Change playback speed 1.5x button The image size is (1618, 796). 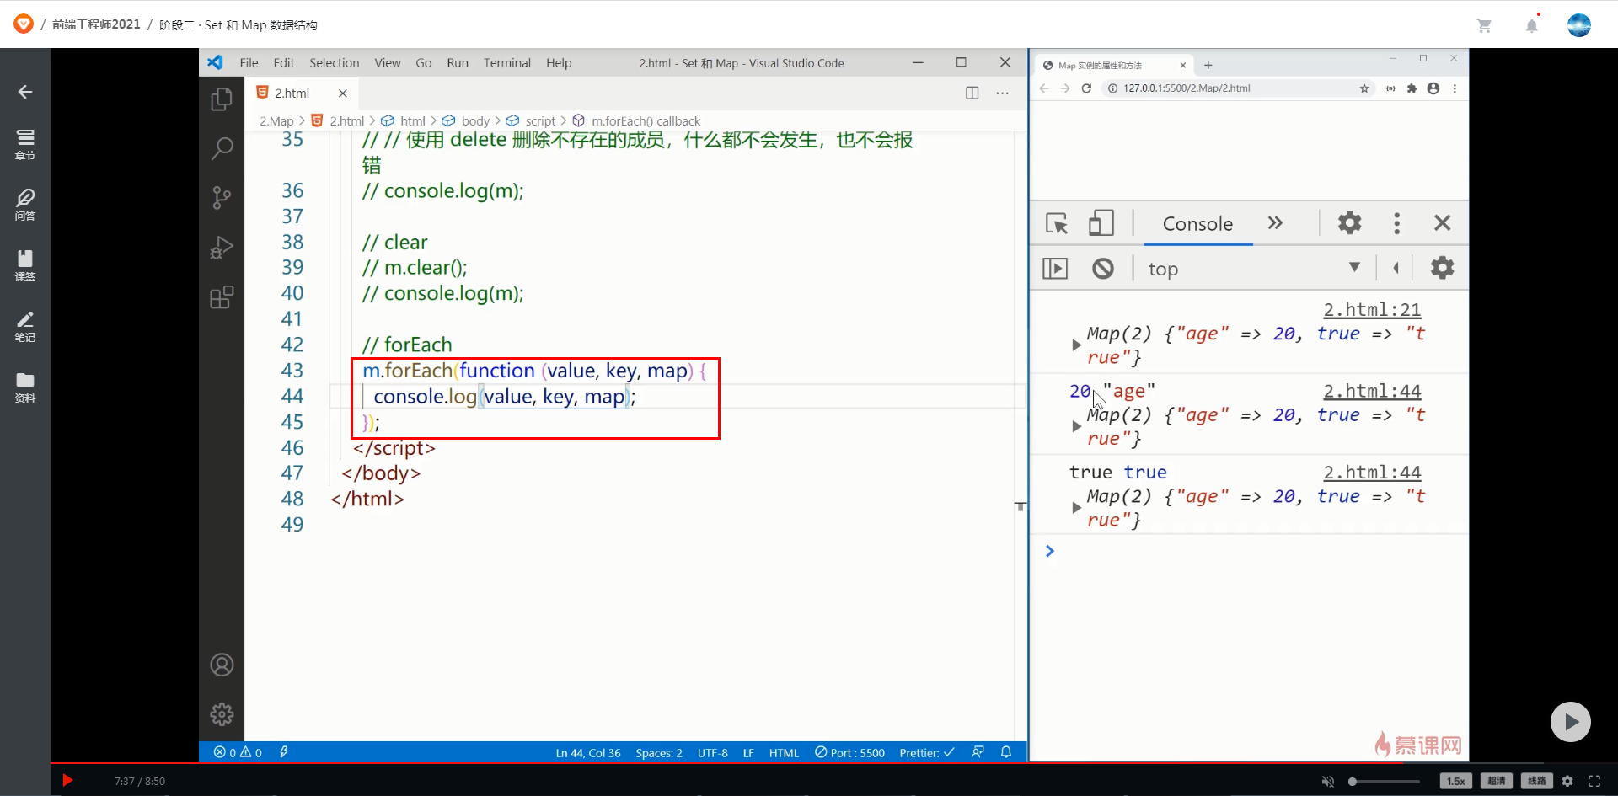point(1455,781)
